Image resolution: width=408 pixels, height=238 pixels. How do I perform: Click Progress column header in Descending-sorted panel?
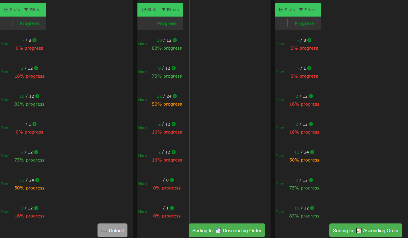[167, 23]
